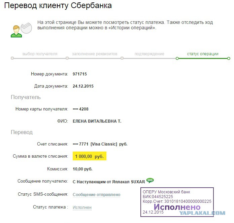
Task: Switch to the «подтверждение» step
Action: tap(149, 54)
